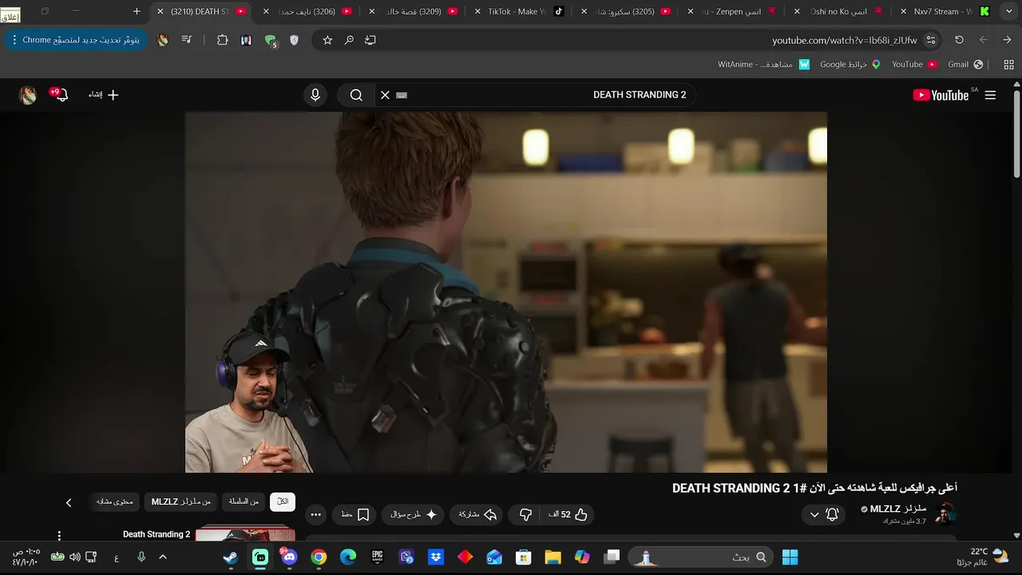Open the Chrome apps grid icon
Viewport: 1022px width, 575px height.
point(1008,65)
